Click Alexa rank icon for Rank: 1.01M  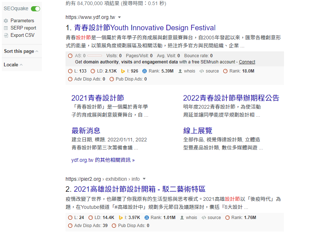tap(146, 218)
